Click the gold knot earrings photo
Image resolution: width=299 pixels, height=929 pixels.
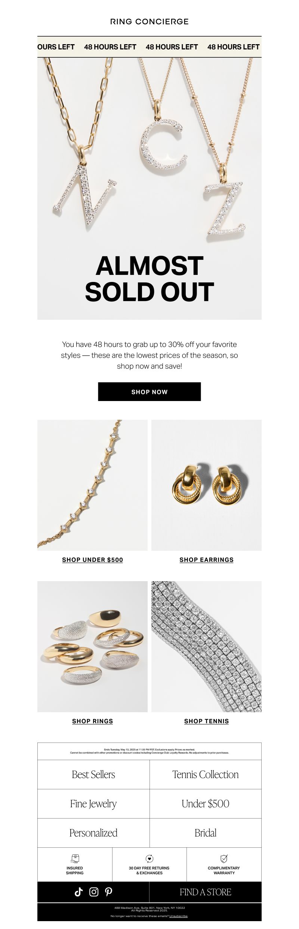(206, 485)
